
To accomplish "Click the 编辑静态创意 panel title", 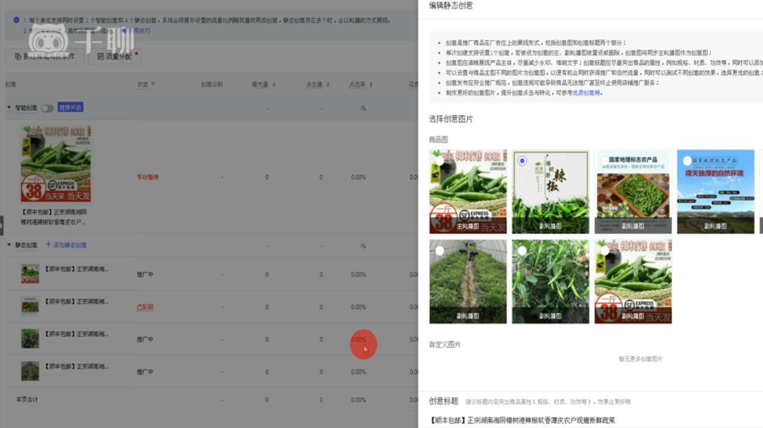I will pos(450,5).
